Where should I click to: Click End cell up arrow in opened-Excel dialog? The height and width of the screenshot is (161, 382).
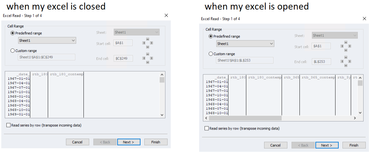[346, 57]
